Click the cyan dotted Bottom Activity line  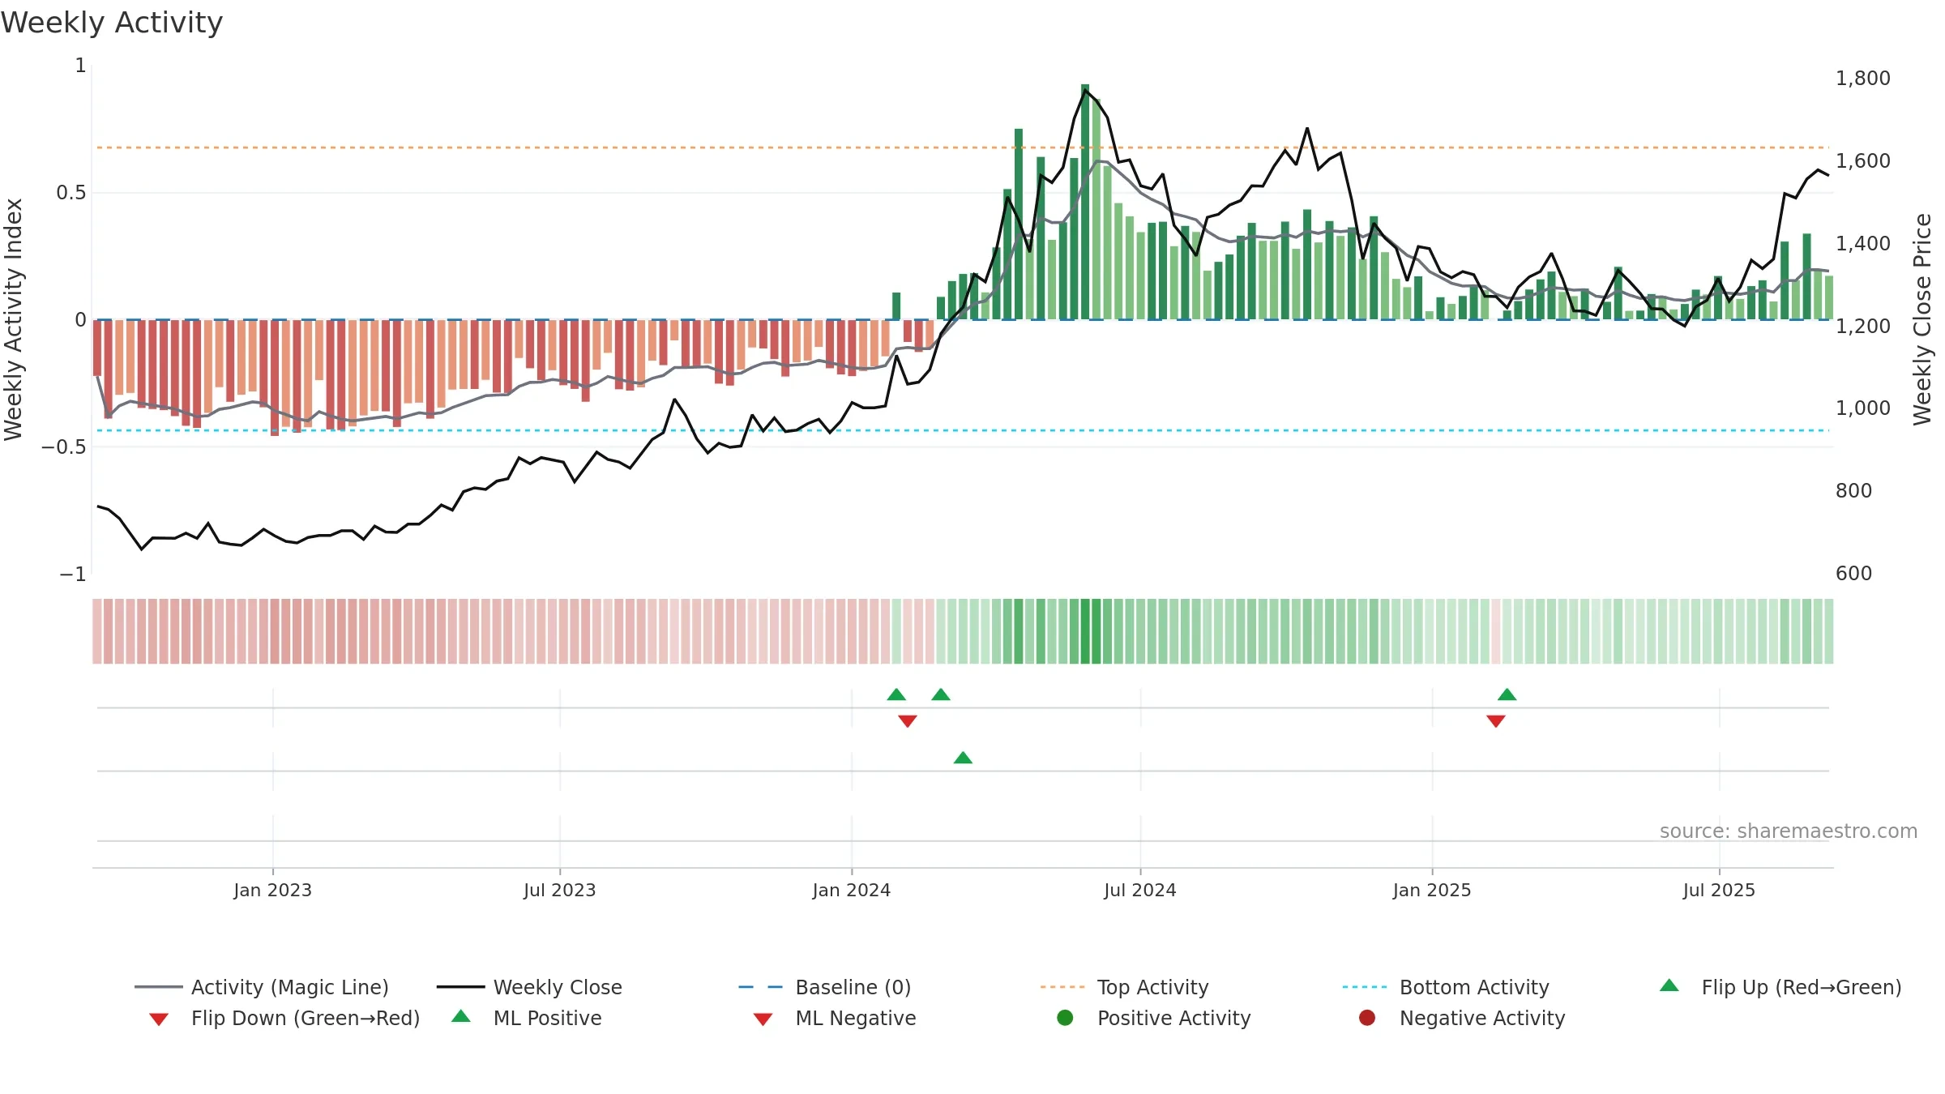963,430
